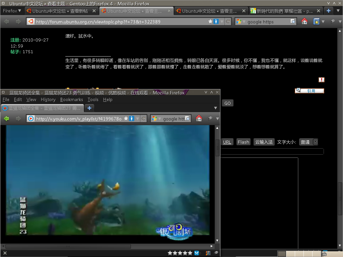
Task: Click the blue info icon in Youku address bar
Action: click(131, 118)
